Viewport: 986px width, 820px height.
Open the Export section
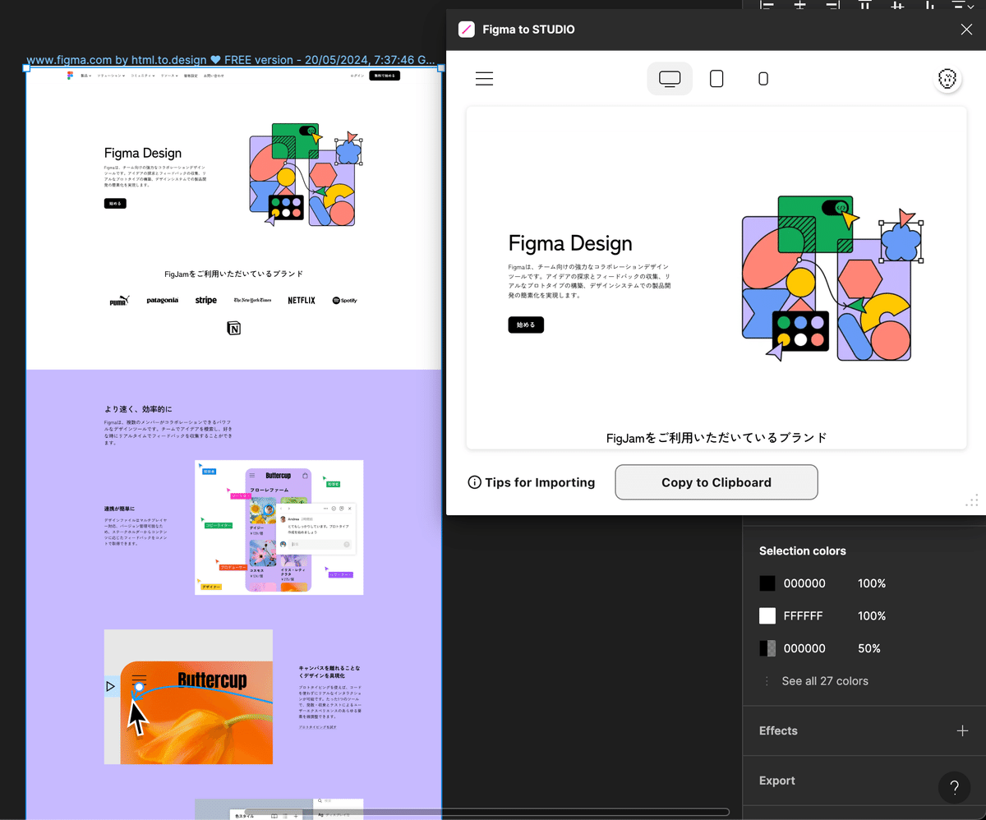[x=777, y=781]
